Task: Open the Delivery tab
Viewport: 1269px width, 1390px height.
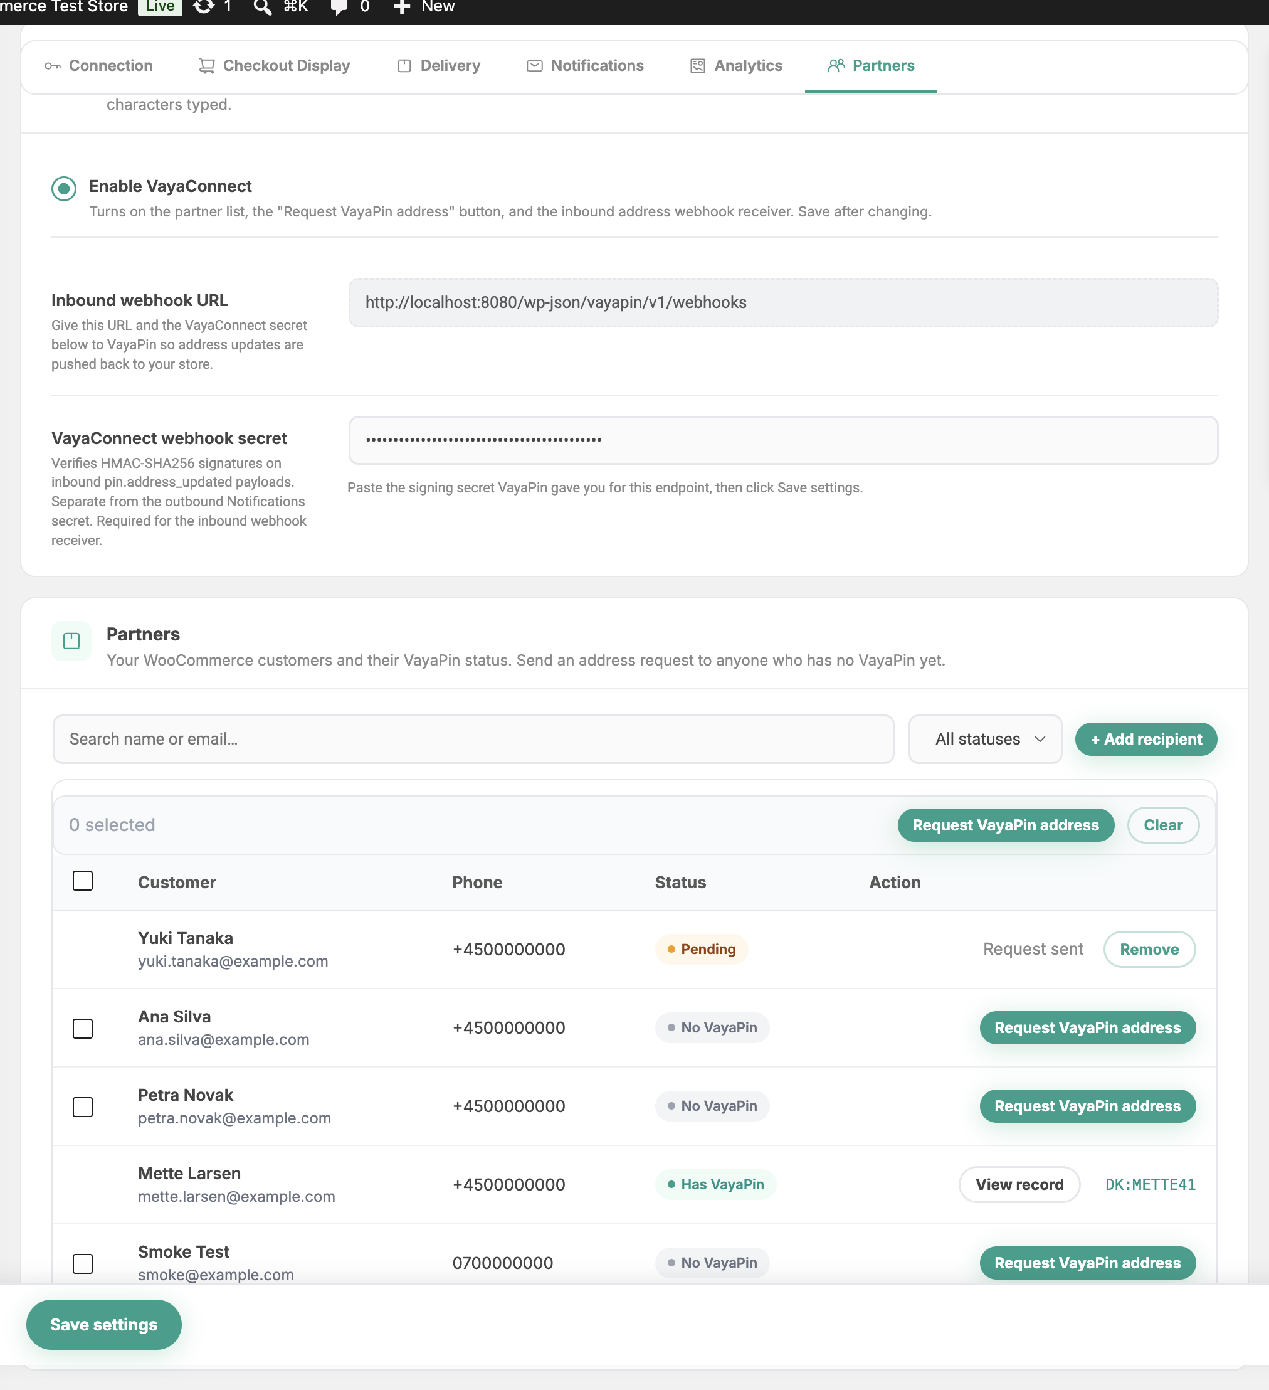Action: tap(438, 66)
